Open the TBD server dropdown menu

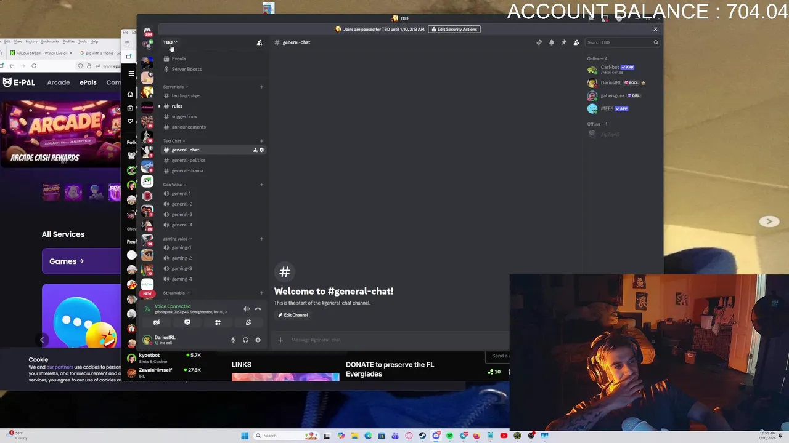point(170,42)
